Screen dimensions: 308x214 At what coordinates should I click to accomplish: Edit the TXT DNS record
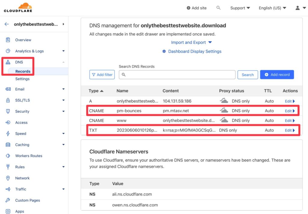290,130
